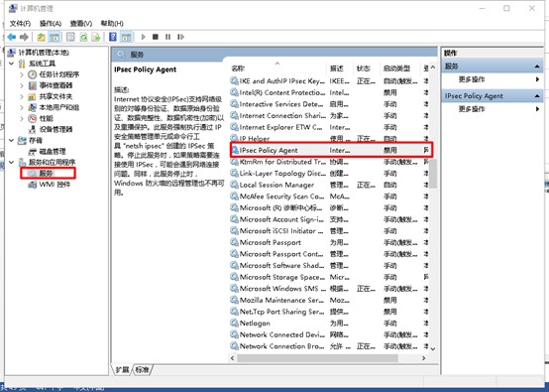Select the IP Helper service row

pyautogui.click(x=329, y=139)
